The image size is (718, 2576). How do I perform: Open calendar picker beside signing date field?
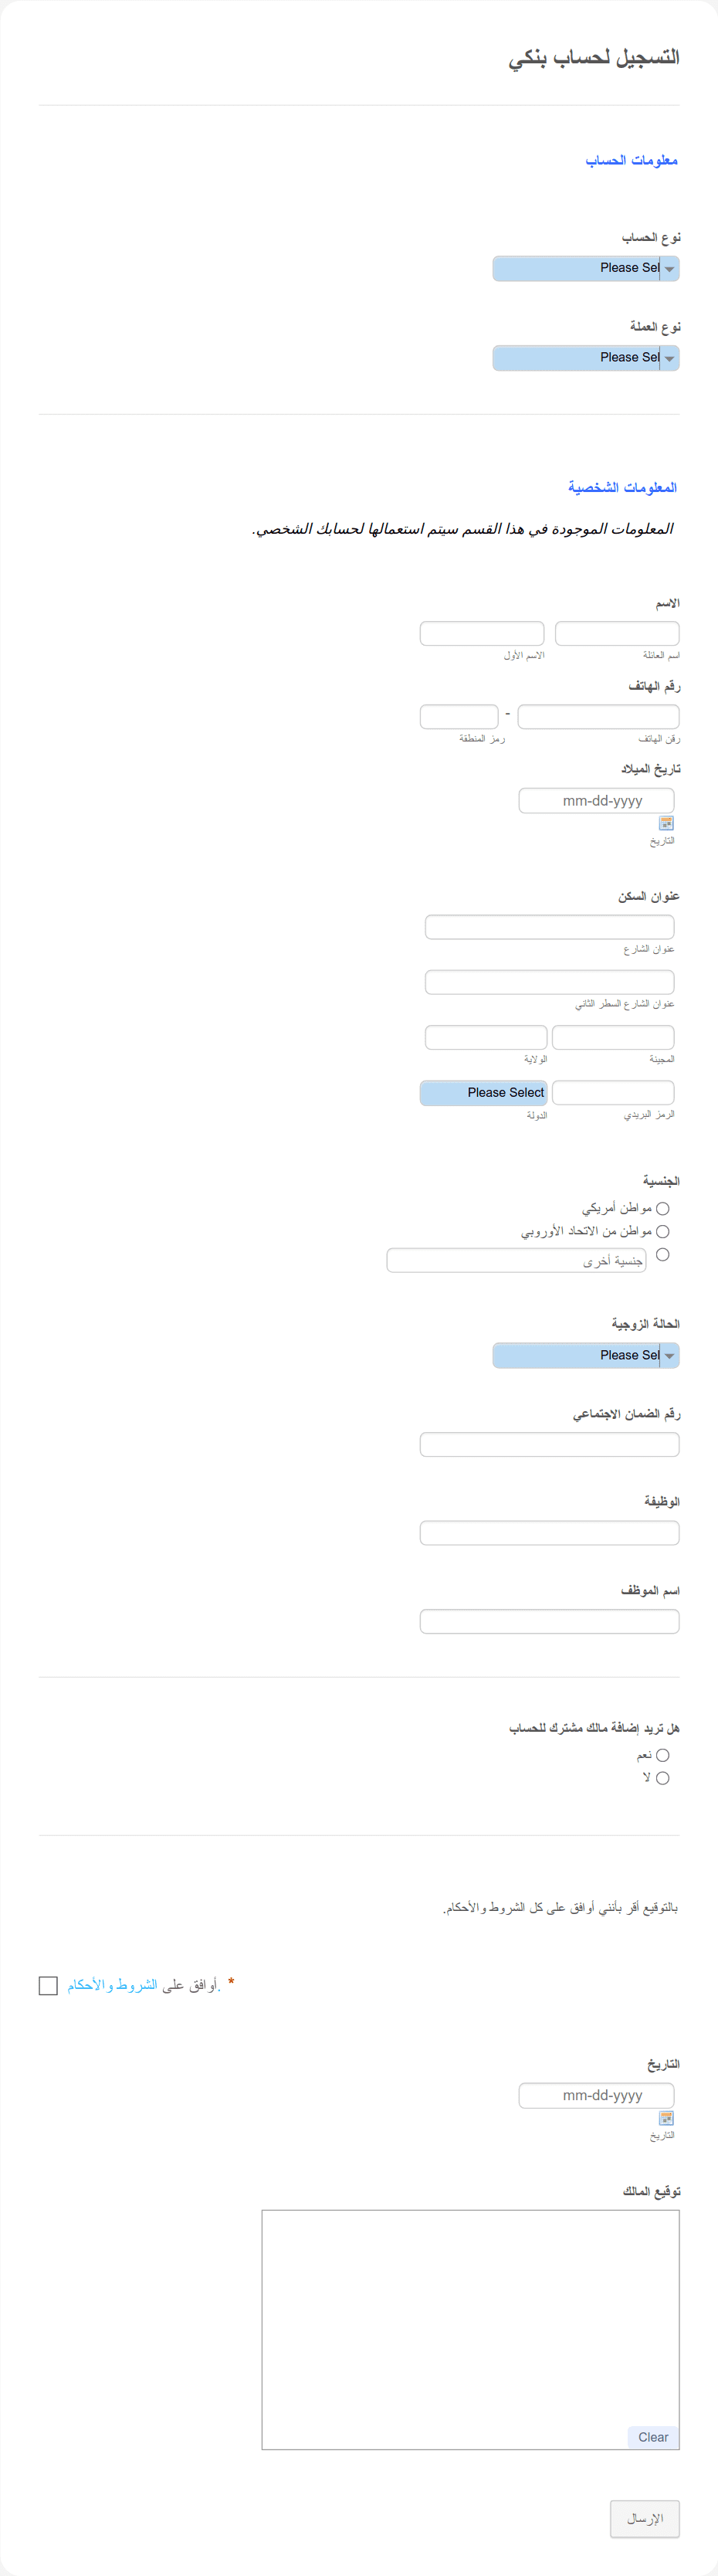[x=666, y=2118]
